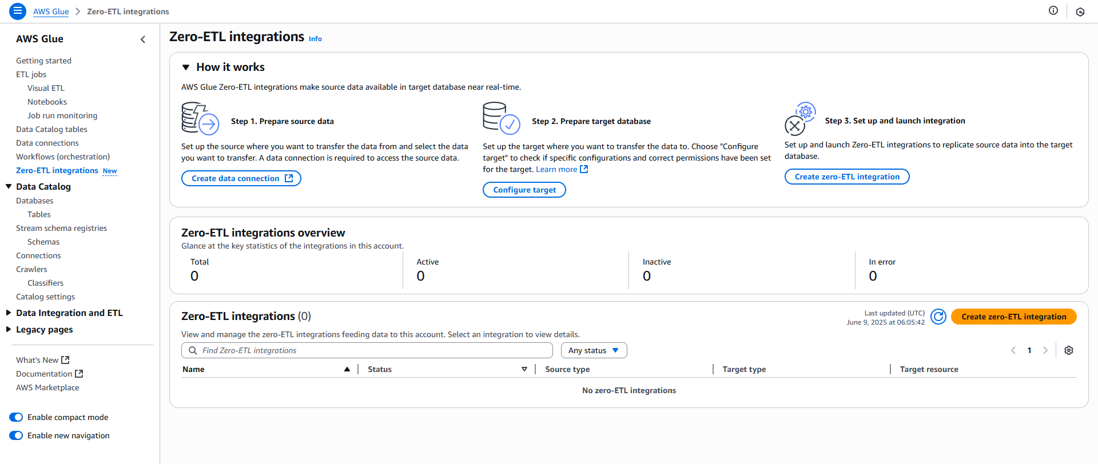Open Data Catalog tables page
Viewport: 1098px width, 464px height.
pyautogui.click(x=51, y=129)
